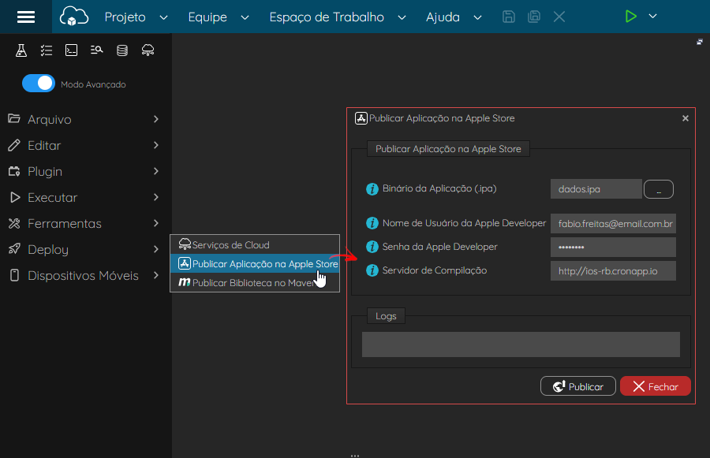Expand the Deploy submenu arrow

pos(156,249)
